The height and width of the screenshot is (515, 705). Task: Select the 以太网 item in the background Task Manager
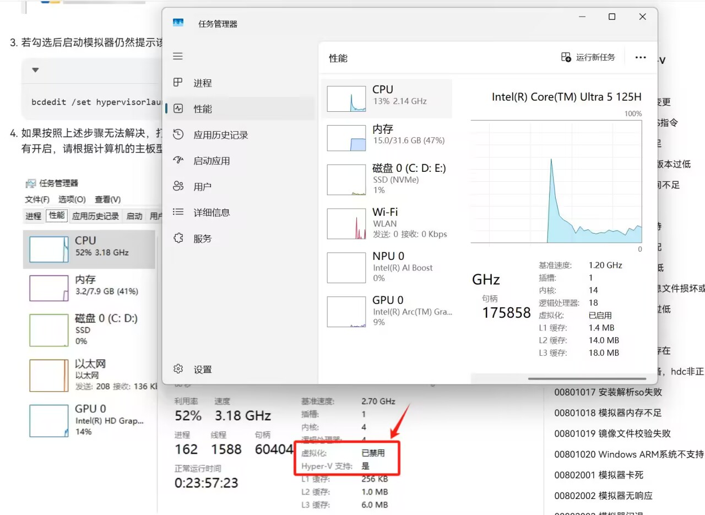coord(89,375)
